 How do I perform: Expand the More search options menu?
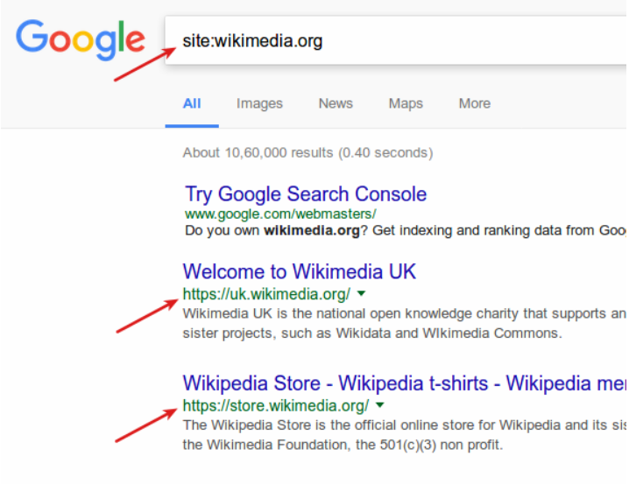point(475,104)
